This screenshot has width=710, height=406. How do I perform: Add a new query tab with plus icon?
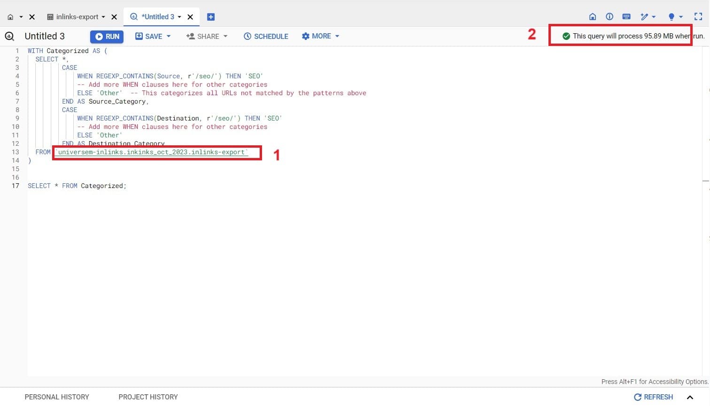coord(211,17)
